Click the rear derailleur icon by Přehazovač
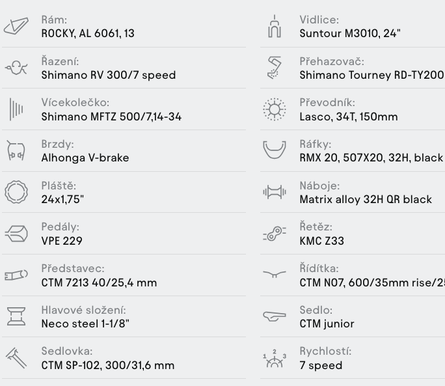445x386 pixels. (275, 68)
